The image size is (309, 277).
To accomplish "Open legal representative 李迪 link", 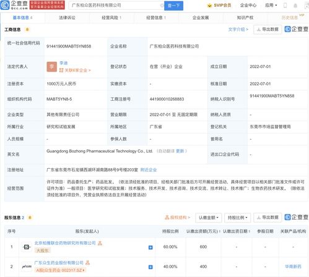I will click(x=64, y=63).
